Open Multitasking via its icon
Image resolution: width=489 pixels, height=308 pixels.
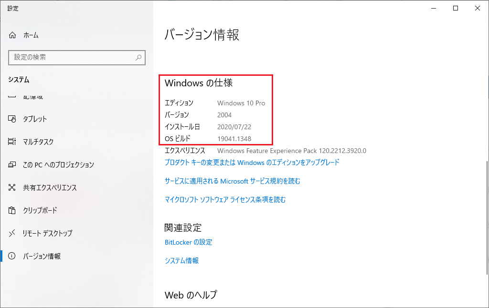coord(12,142)
